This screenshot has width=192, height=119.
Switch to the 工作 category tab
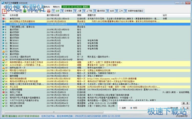click(119, 11)
